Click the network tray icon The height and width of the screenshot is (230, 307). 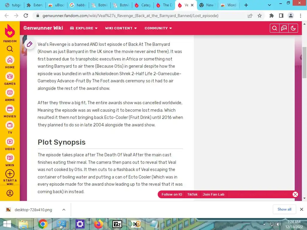click(271, 224)
